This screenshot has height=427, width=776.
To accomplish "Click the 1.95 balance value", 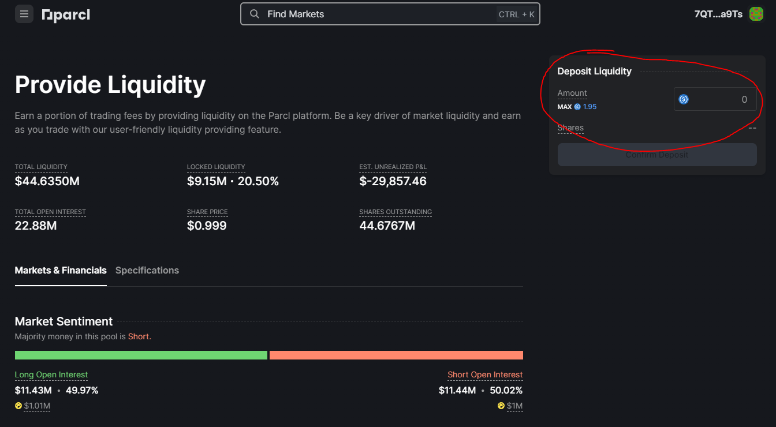I will (590, 107).
